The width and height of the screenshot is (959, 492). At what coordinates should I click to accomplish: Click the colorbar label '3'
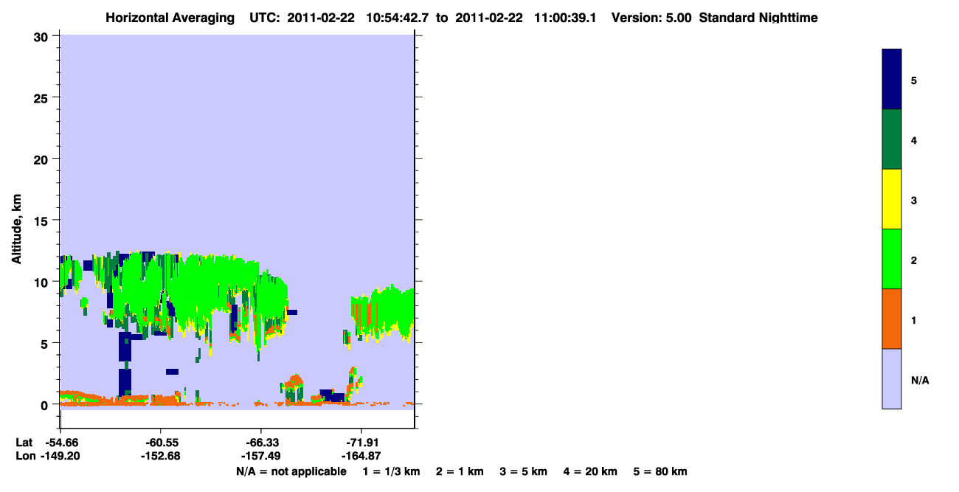coord(914,200)
